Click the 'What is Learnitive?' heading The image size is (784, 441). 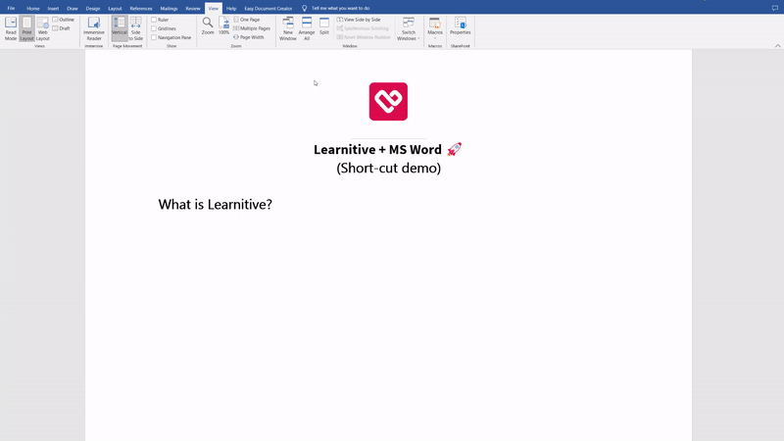215,205
